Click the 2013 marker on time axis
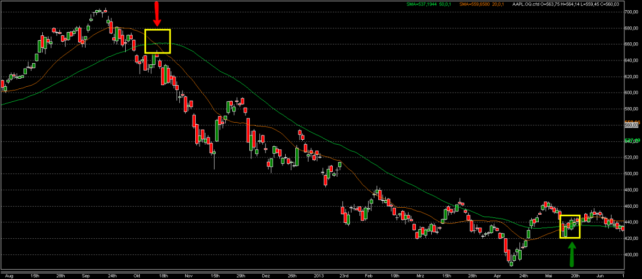Screen dimensions: 642x279 (319, 276)
